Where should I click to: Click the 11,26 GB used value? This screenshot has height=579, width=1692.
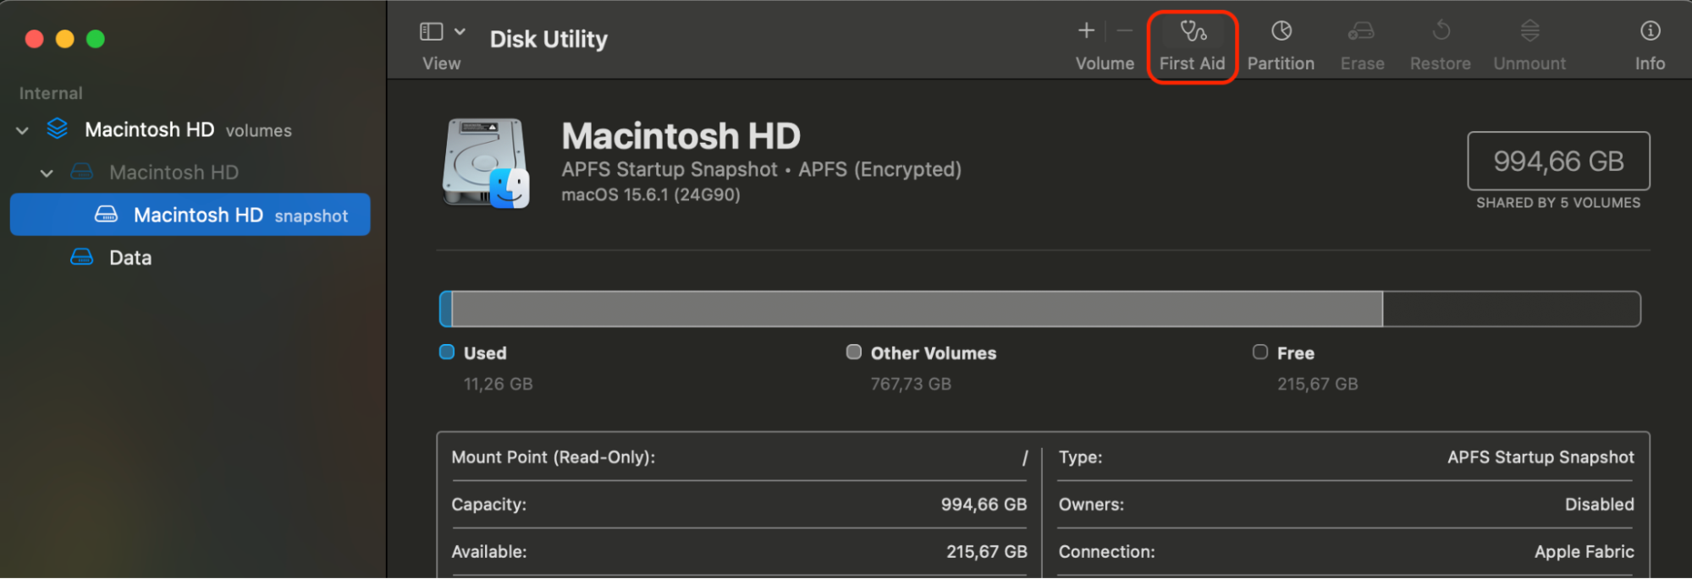[x=498, y=384]
